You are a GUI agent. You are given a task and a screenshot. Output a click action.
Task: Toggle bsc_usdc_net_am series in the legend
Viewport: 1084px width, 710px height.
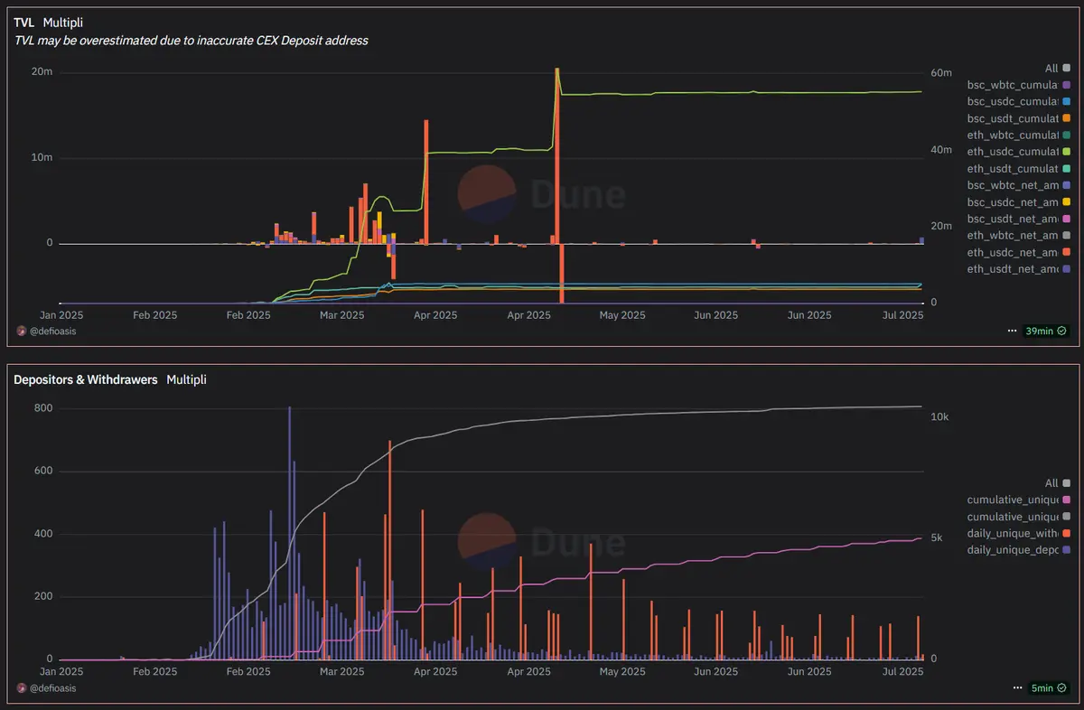[x=1018, y=201]
